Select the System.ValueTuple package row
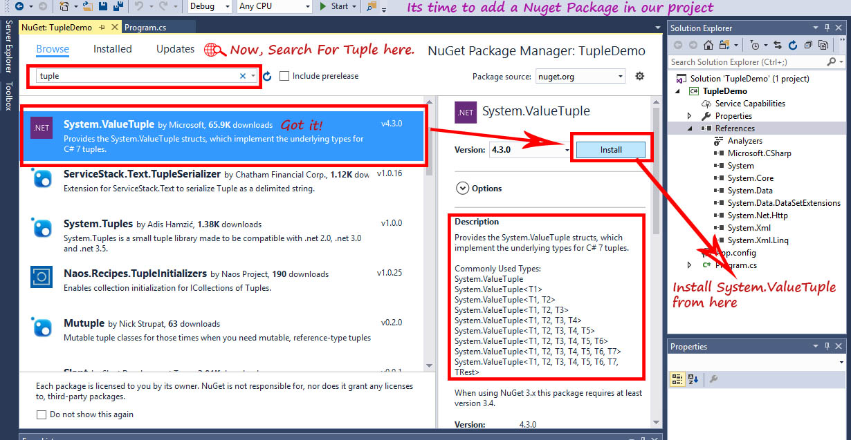The image size is (851, 440). pos(223,135)
